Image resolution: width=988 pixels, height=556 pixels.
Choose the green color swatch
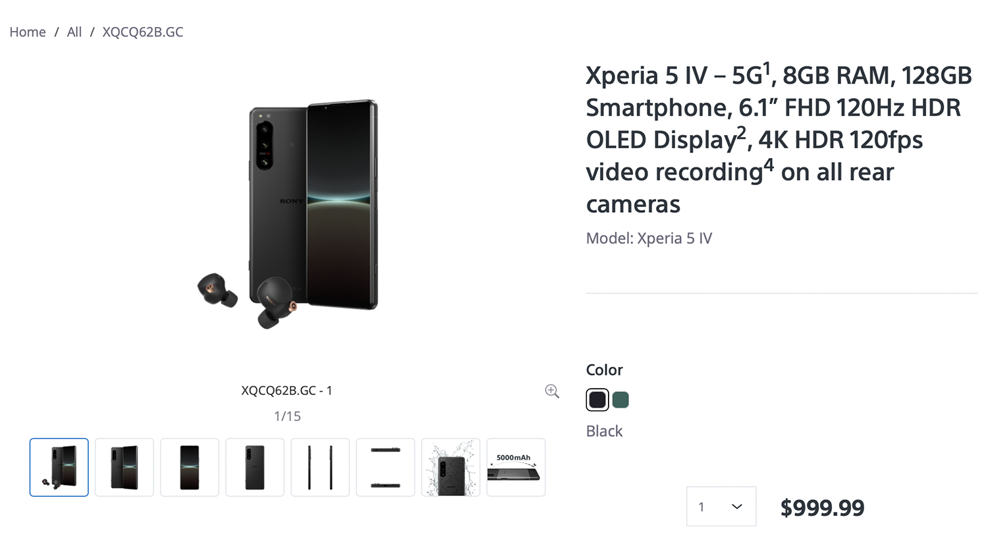click(620, 400)
